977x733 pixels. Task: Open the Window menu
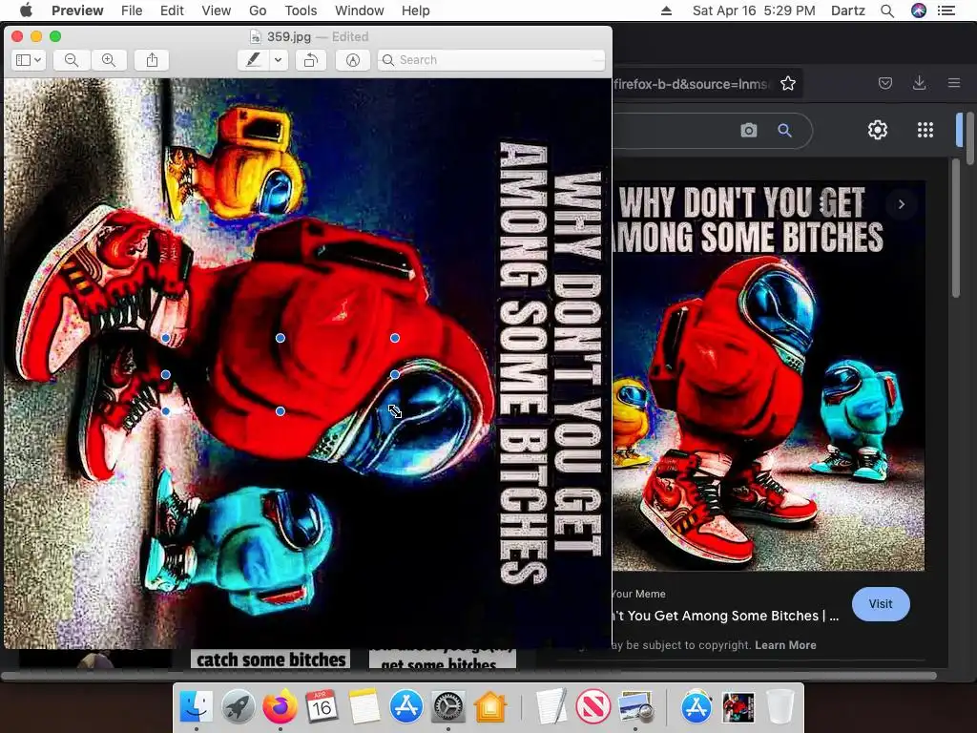360,10
